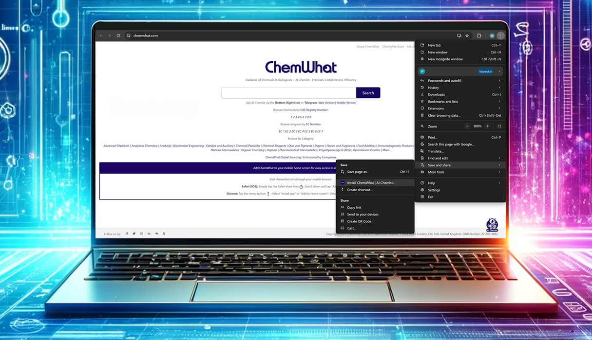Screen dimensions: 592x340
Task: Reload the page with the refresh icon
Action: pos(118,36)
